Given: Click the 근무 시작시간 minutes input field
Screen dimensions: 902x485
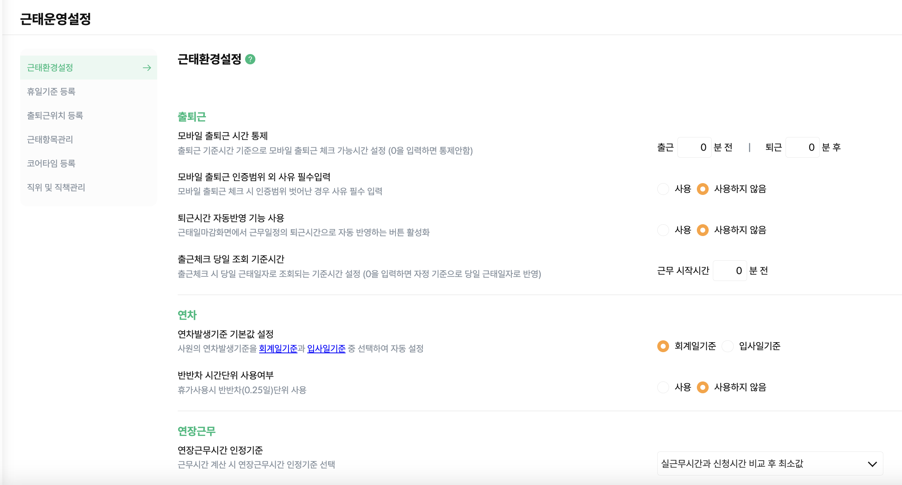Looking at the screenshot, I should click(730, 271).
